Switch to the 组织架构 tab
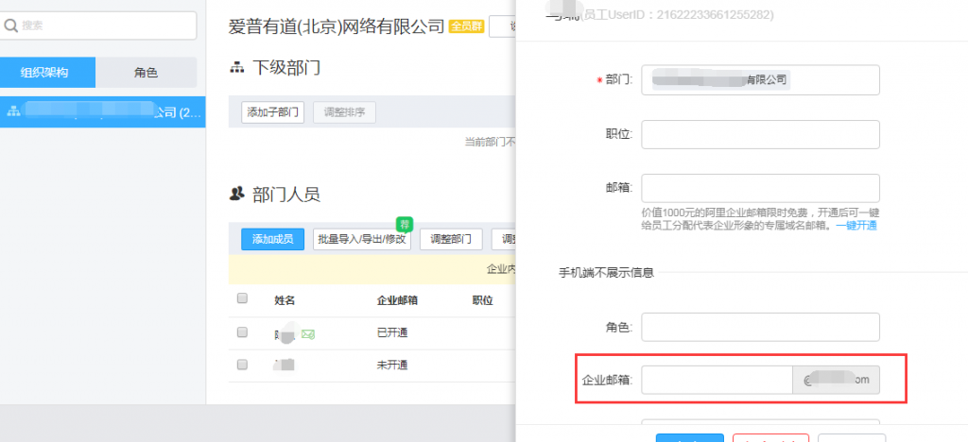This screenshot has height=442, width=968. pos(47,73)
